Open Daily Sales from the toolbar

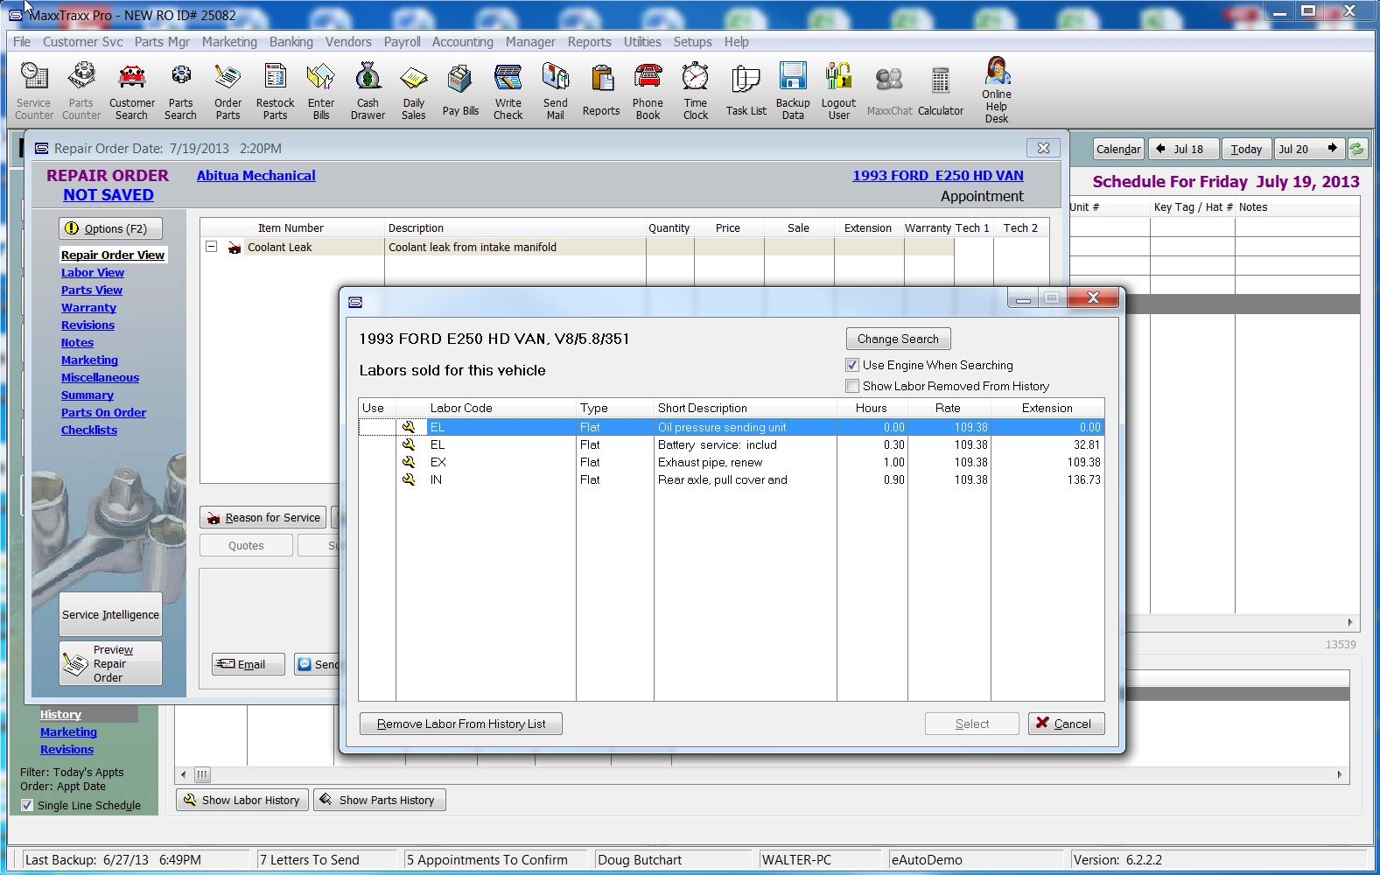point(414,90)
